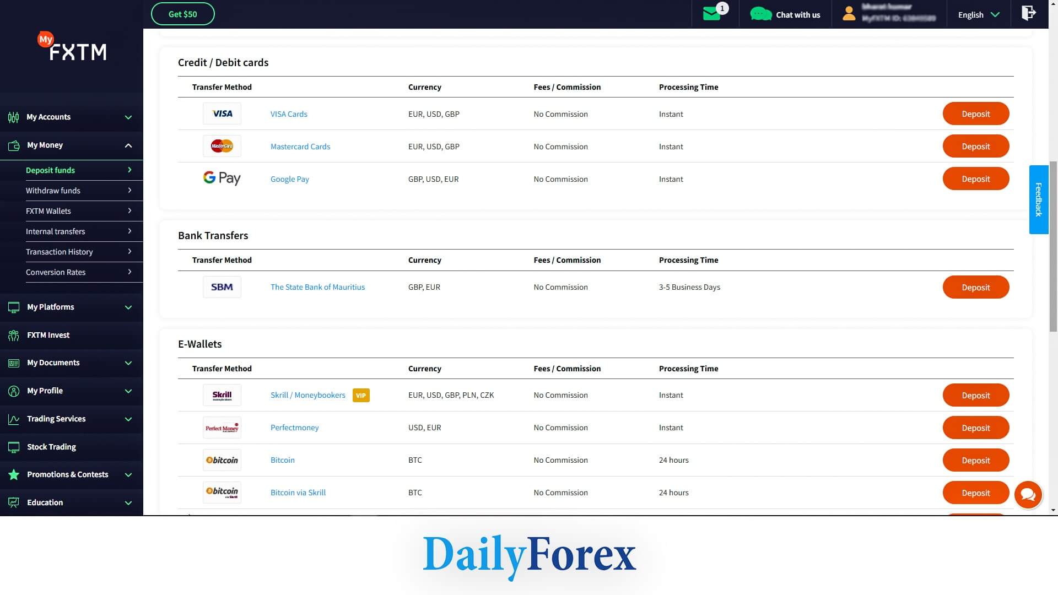Click the Stock Trading monitor icon
Image resolution: width=1058 pixels, height=595 pixels.
tap(13, 447)
